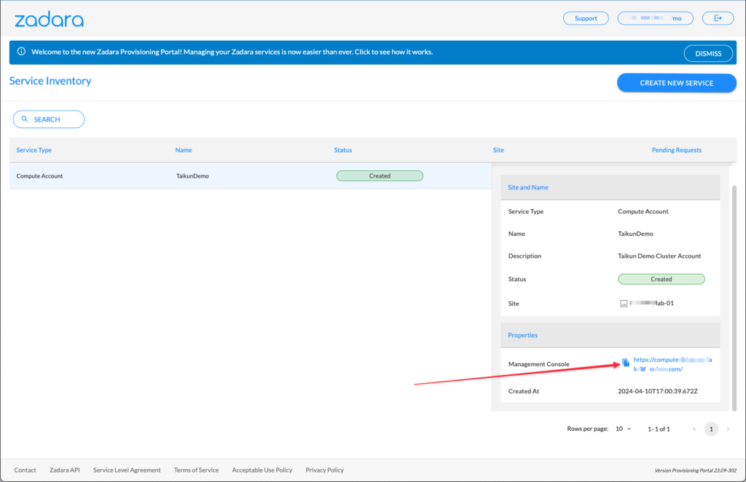746x482 pixels.
Task: Expand the Properties section header
Action: pyautogui.click(x=522, y=335)
